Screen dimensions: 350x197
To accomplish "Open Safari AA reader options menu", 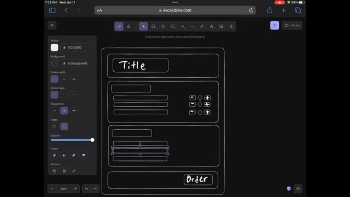I will click(x=100, y=10).
